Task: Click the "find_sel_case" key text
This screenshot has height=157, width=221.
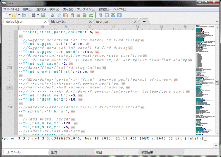Action: click(x=41, y=64)
